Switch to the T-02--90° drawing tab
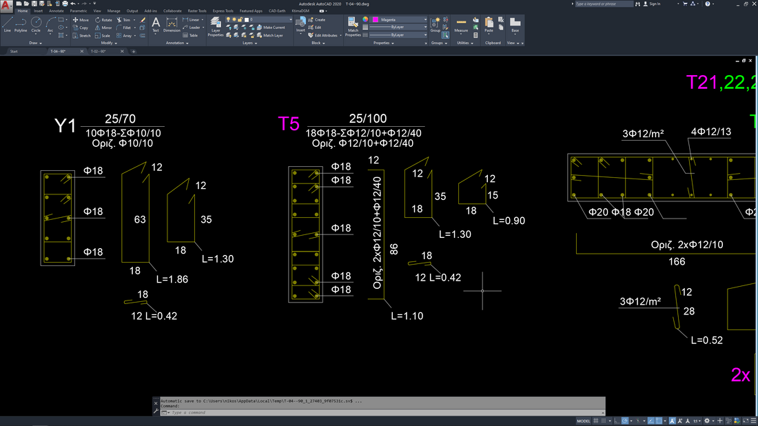The width and height of the screenshot is (758, 426). click(99, 51)
